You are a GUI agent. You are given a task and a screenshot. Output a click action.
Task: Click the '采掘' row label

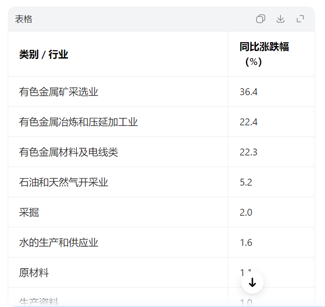[x=29, y=212]
